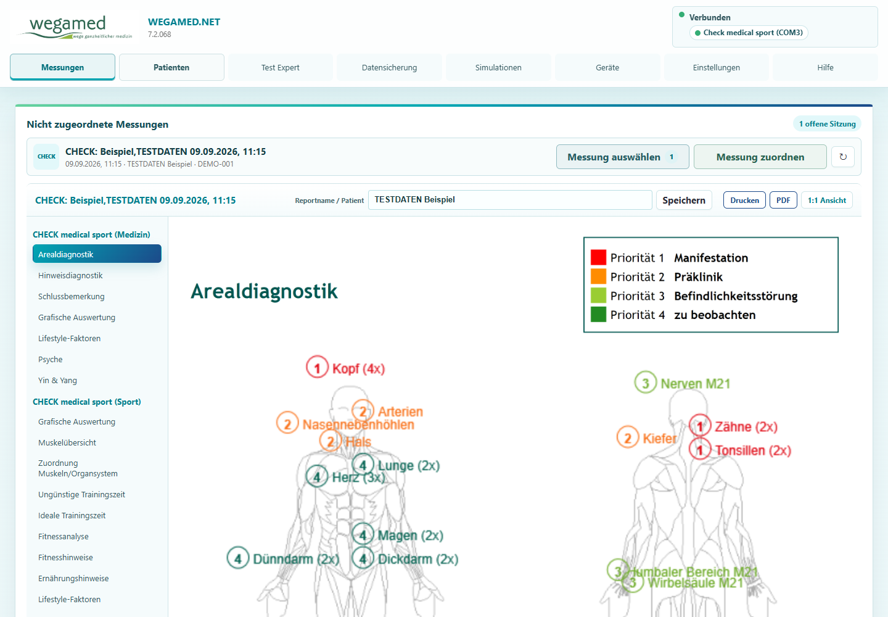Click the refresh icon beside Messung zuordnen

[843, 157]
